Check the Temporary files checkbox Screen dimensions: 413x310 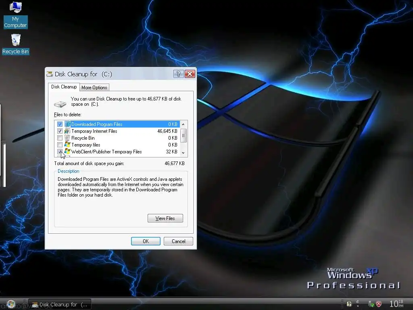point(60,145)
